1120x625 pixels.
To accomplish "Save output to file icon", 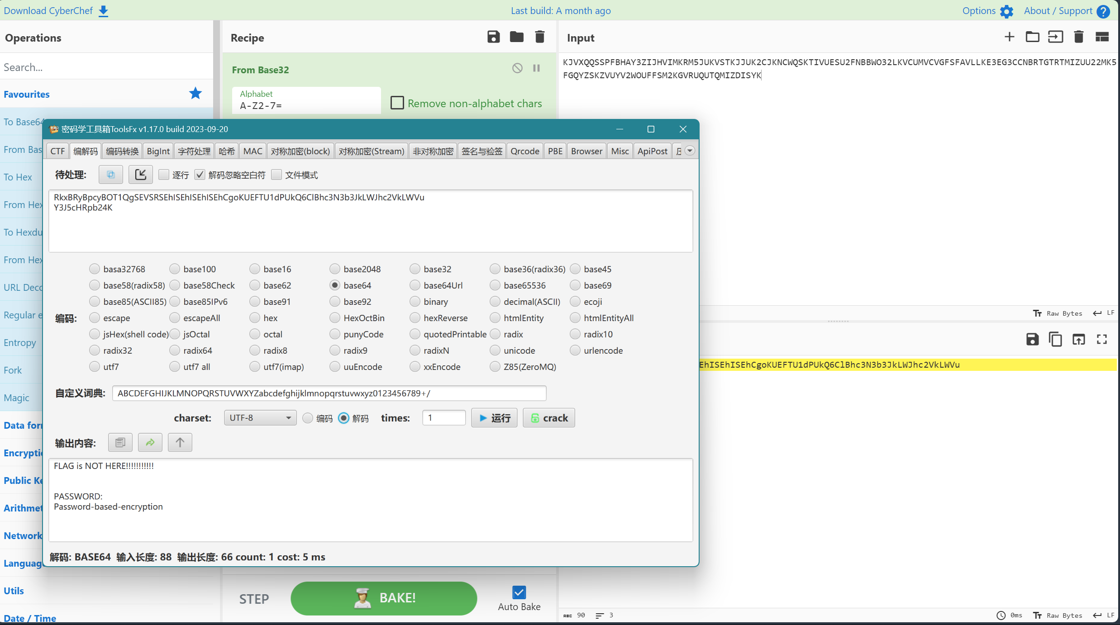I will 1032,339.
